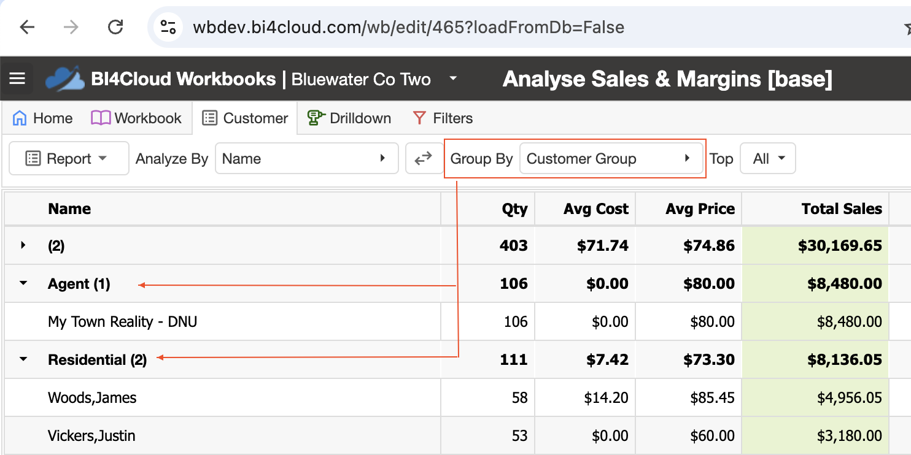The width and height of the screenshot is (911, 455).
Task: Reload the page with refresh icon
Action: [115, 28]
